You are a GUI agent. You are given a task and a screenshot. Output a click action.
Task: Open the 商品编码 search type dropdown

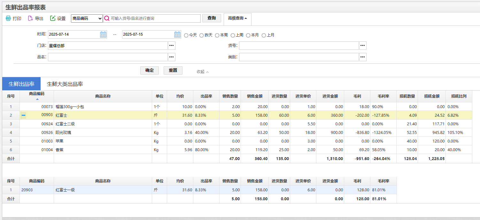(87, 18)
